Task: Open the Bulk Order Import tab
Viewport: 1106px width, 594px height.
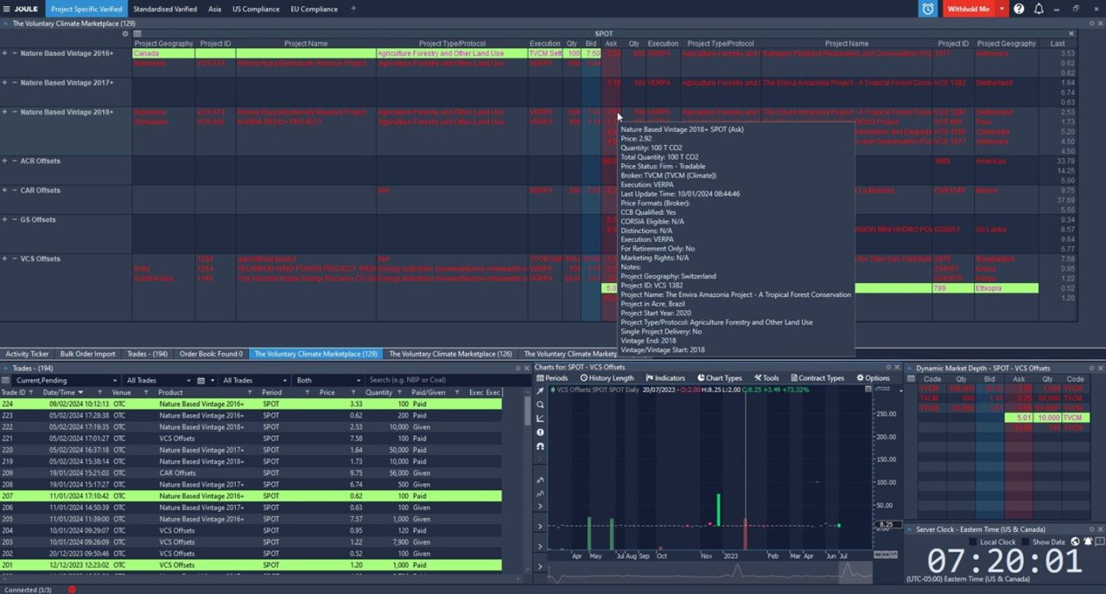Action: [x=87, y=354]
